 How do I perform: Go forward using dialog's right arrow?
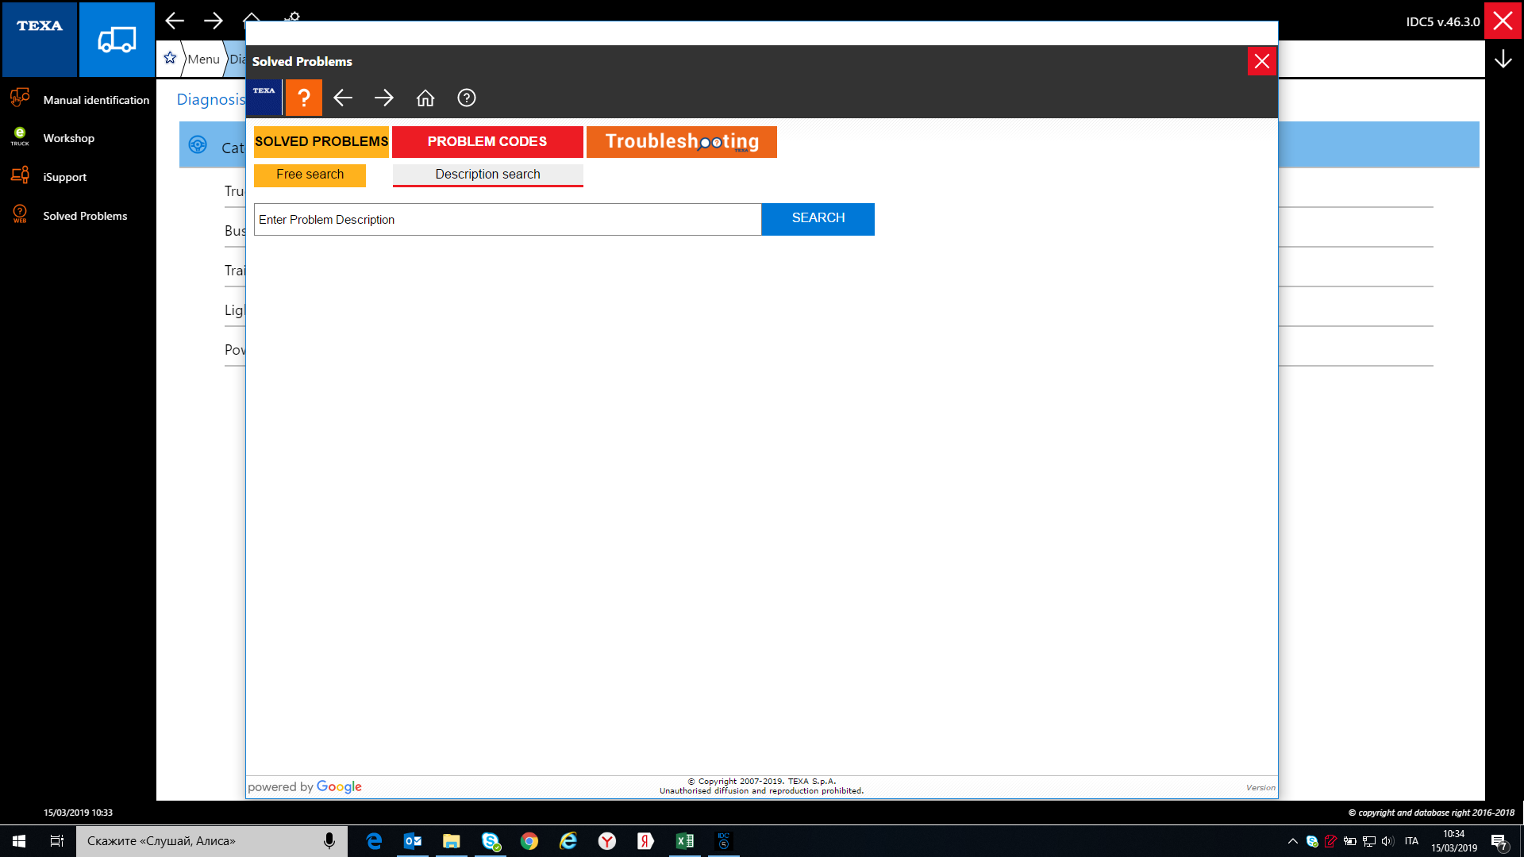tap(384, 98)
